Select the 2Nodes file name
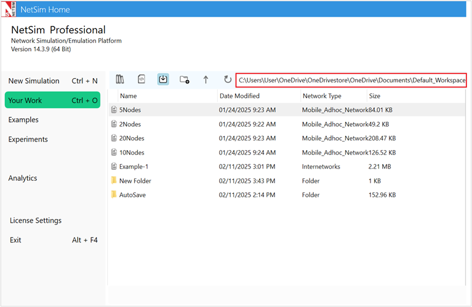This screenshot has height=307, width=472. [x=130, y=124]
